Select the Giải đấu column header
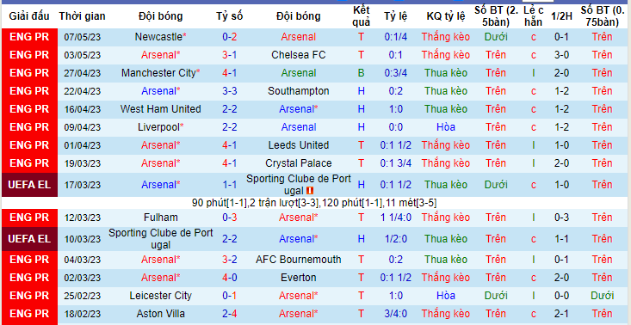This screenshot has width=631, height=325. 29,16
